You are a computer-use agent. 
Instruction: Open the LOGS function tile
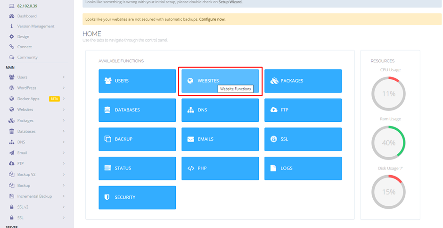[303, 169]
